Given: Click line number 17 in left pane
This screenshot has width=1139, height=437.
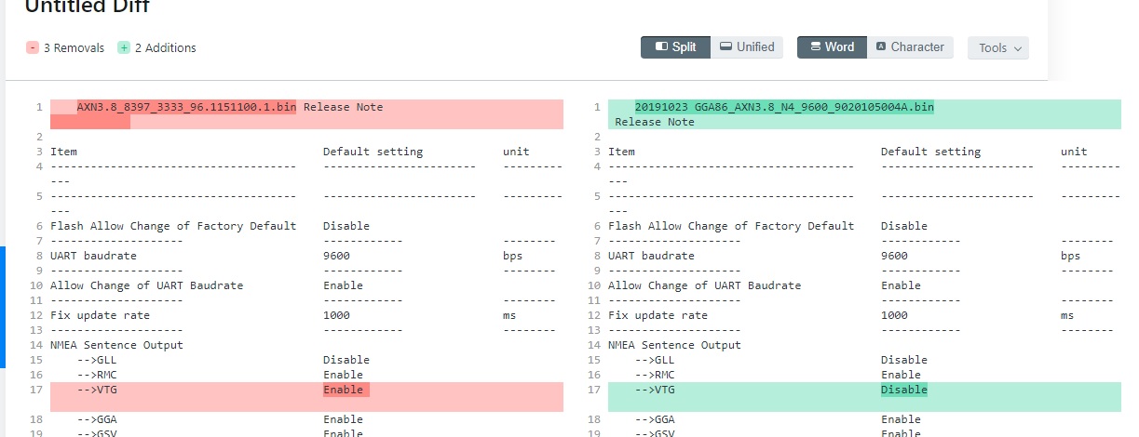Looking at the screenshot, I should (x=36, y=390).
